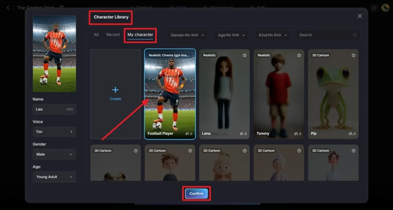
Task: Click info icon on Pip card
Action: [353, 55]
